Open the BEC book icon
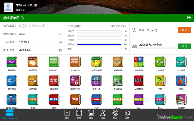Screen dimensions: 194x121 tap(160, 99)
